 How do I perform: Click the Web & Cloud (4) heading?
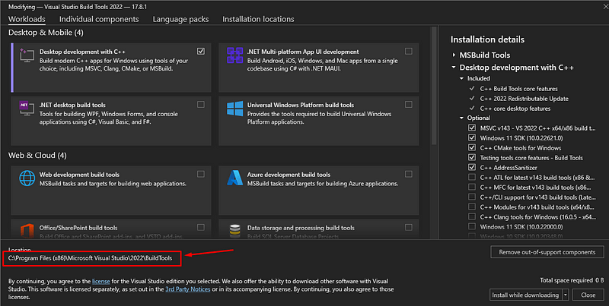[37, 156]
